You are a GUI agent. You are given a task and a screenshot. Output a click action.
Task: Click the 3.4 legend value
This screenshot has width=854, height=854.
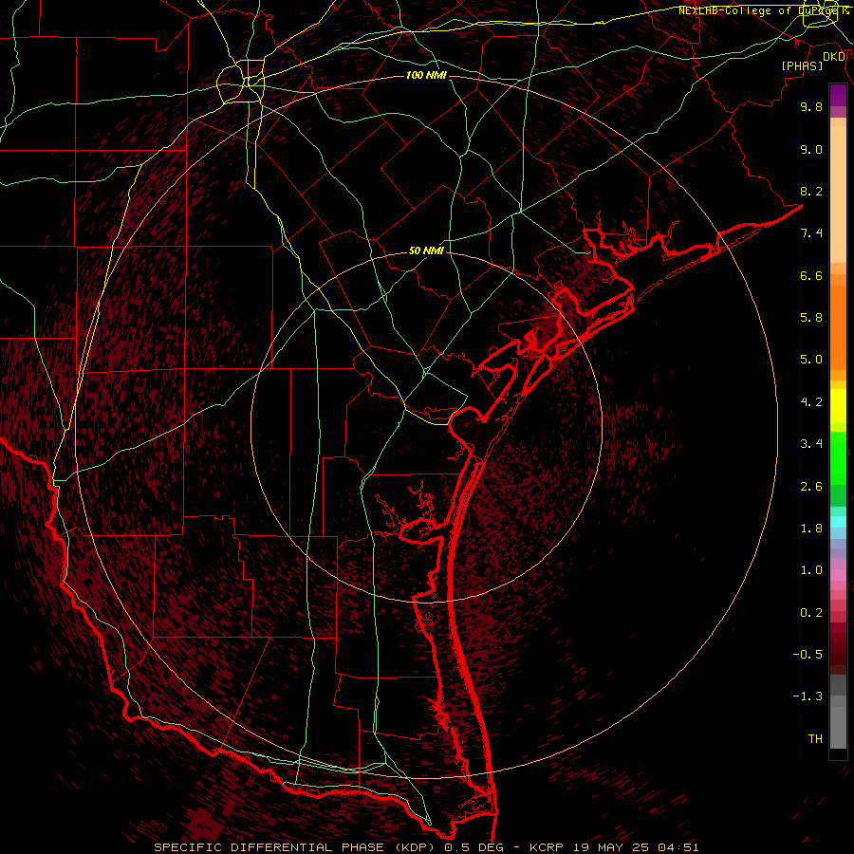point(811,444)
